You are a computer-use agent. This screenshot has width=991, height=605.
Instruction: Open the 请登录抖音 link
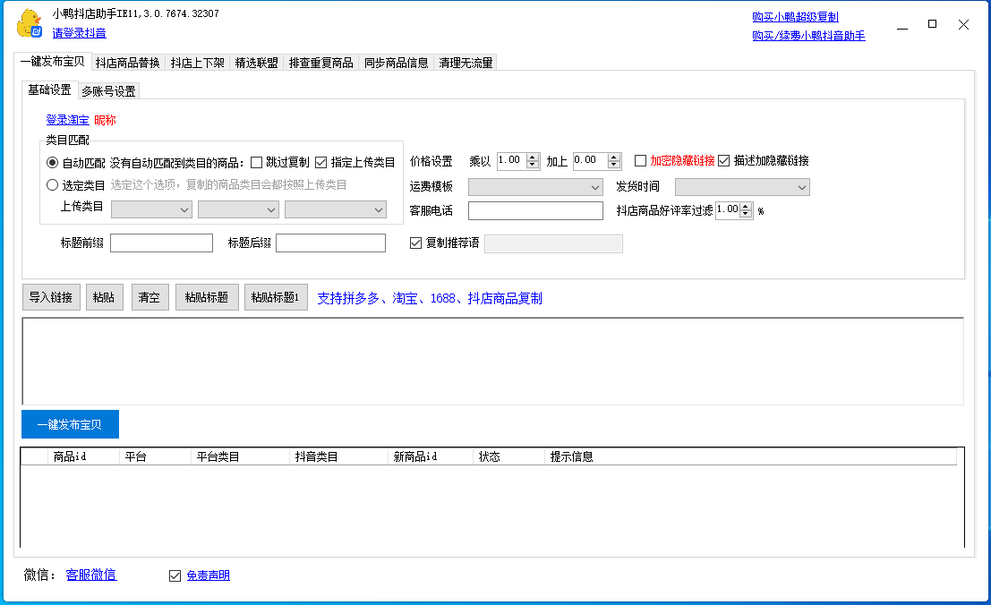tap(79, 33)
